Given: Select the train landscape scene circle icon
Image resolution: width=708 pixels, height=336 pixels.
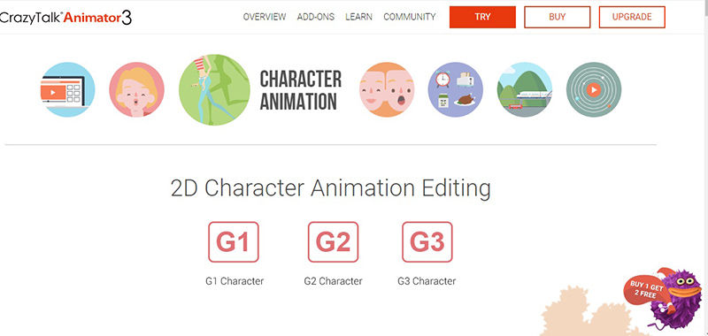Looking at the screenshot, I should point(524,89).
